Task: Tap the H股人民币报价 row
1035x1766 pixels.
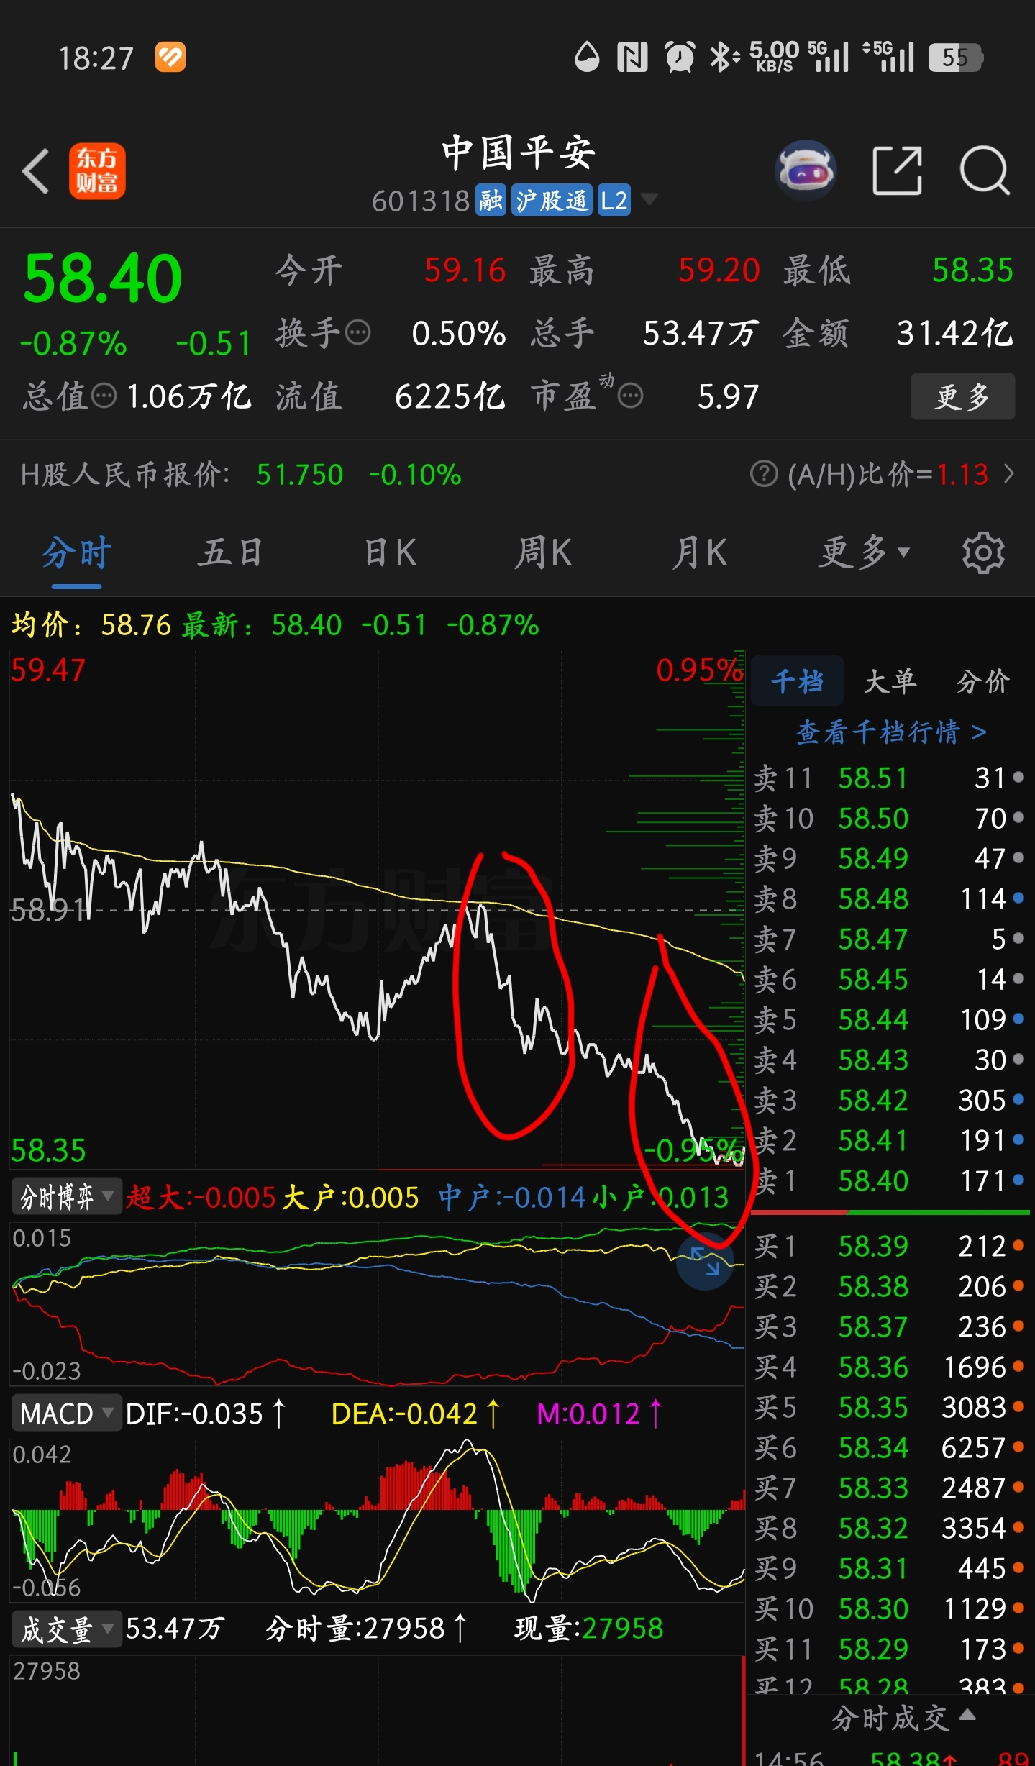Action: point(518,474)
